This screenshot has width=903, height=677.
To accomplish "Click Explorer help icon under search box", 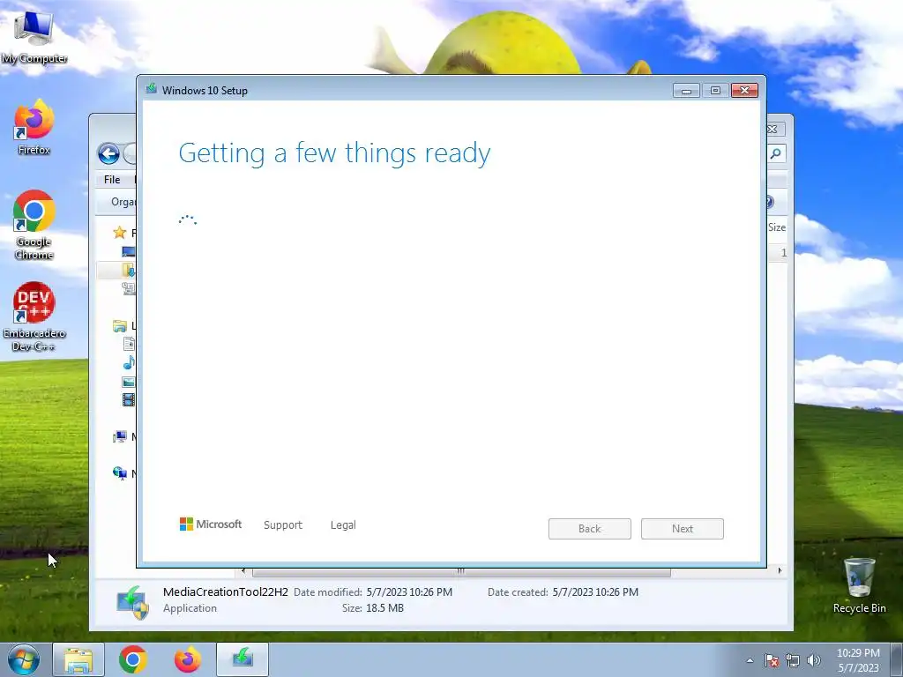I will click(770, 202).
